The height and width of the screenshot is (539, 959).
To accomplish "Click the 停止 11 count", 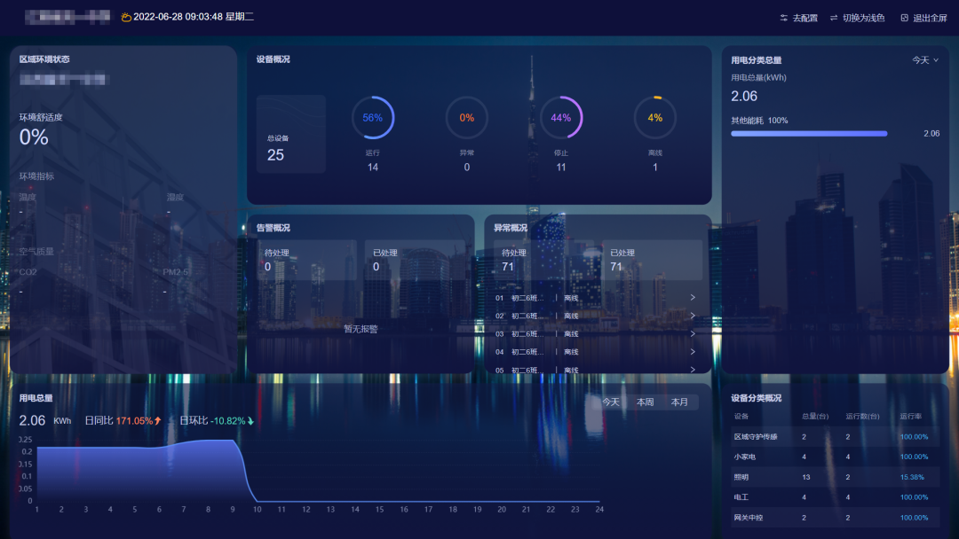I will tap(561, 168).
